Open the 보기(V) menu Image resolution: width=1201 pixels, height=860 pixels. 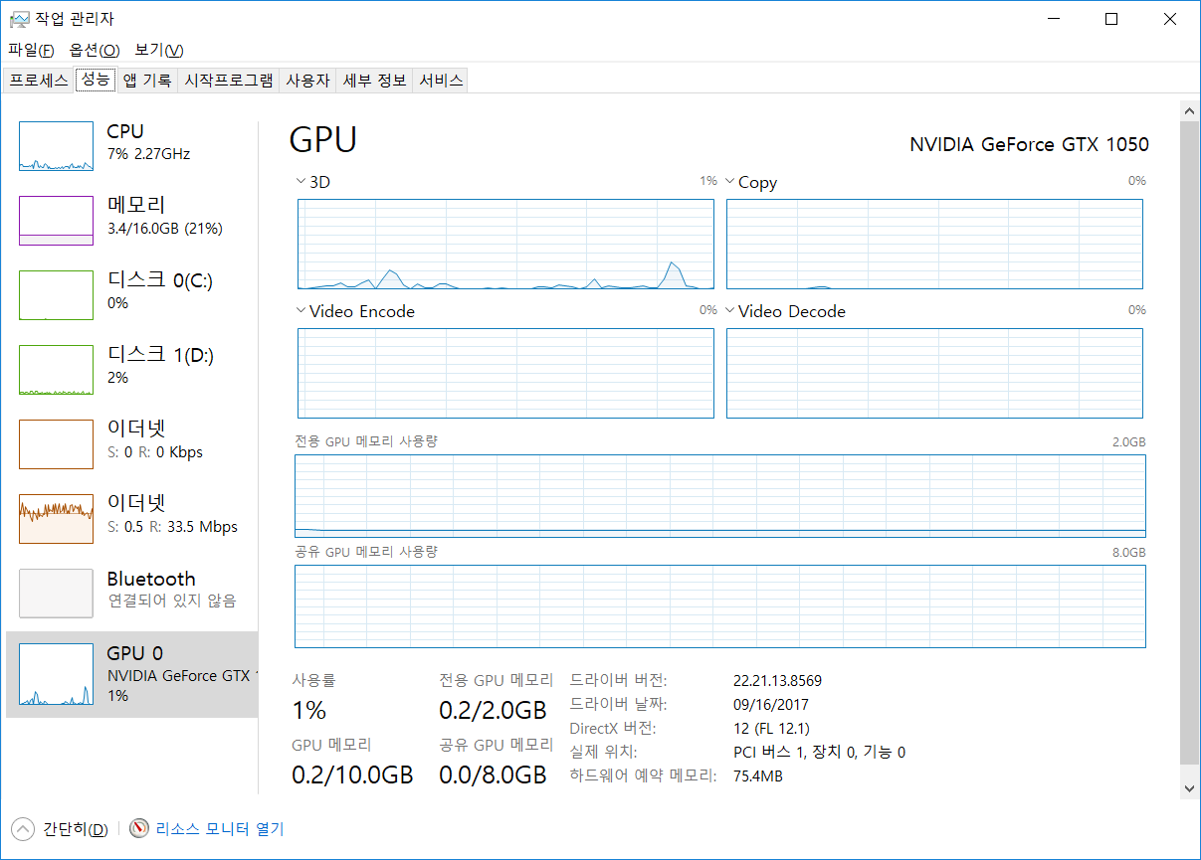pos(159,50)
